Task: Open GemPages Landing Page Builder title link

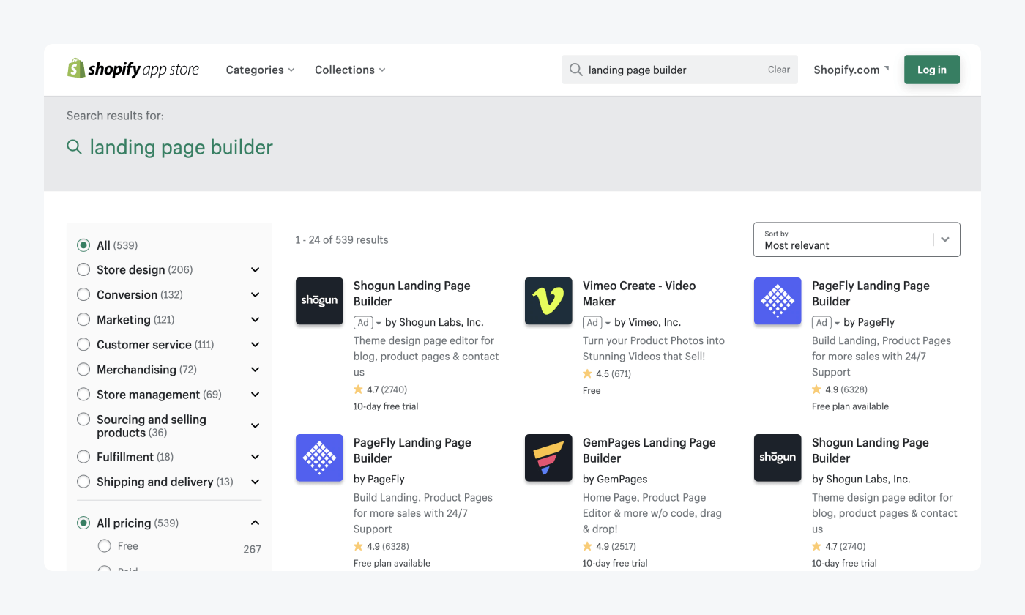Action: click(x=649, y=450)
